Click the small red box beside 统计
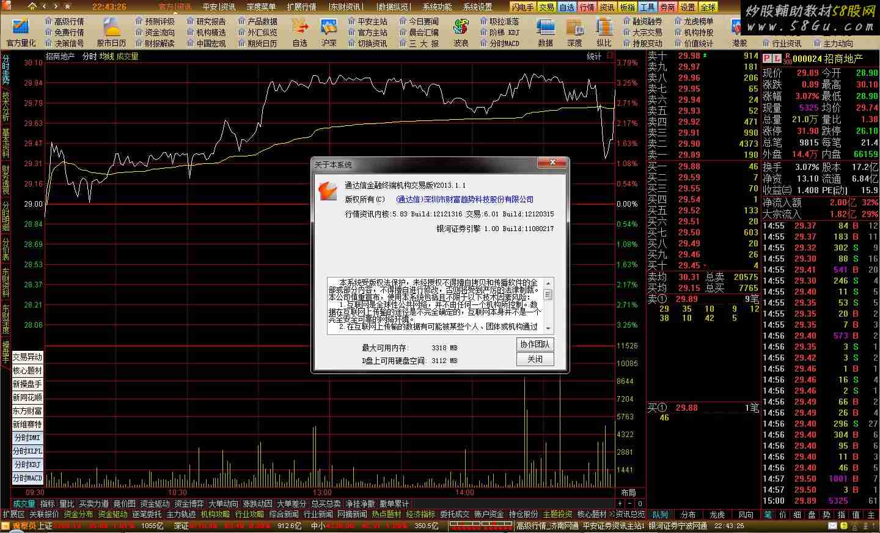Viewport: 880px width, 533px height. pyautogui.click(x=610, y=56)
